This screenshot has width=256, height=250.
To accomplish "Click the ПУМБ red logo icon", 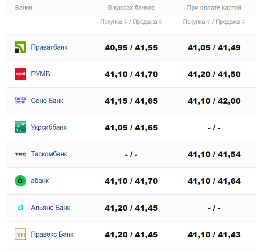I will coord(20,74).
